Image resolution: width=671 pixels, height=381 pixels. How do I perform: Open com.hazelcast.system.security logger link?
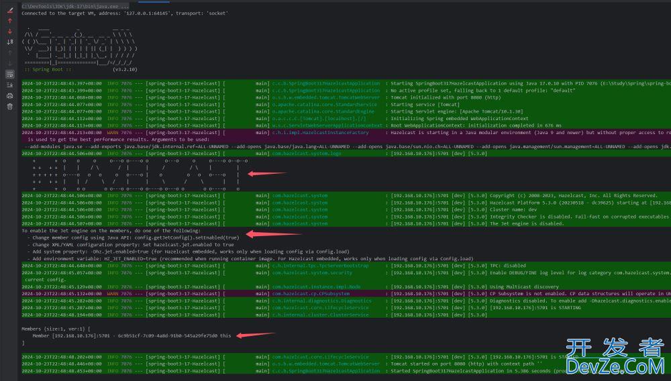[313, 273]
